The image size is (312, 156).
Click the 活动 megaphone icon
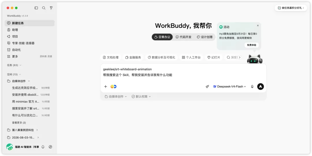(x=221, y=27)
